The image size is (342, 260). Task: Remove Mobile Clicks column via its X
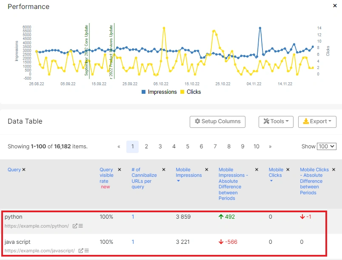coord(288,170)
